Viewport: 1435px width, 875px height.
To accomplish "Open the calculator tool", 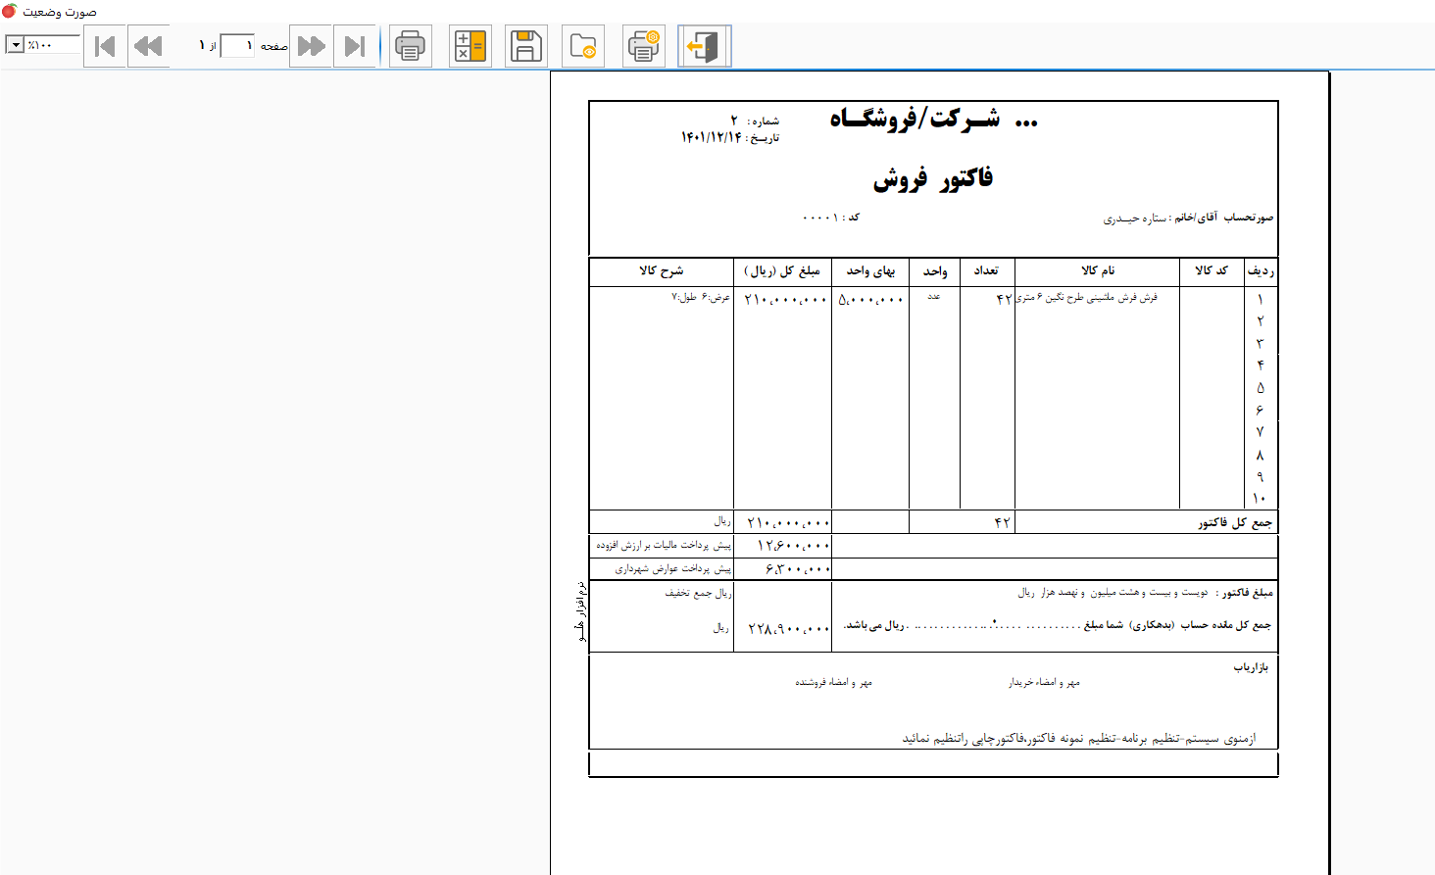I will (x=470, y=46).
